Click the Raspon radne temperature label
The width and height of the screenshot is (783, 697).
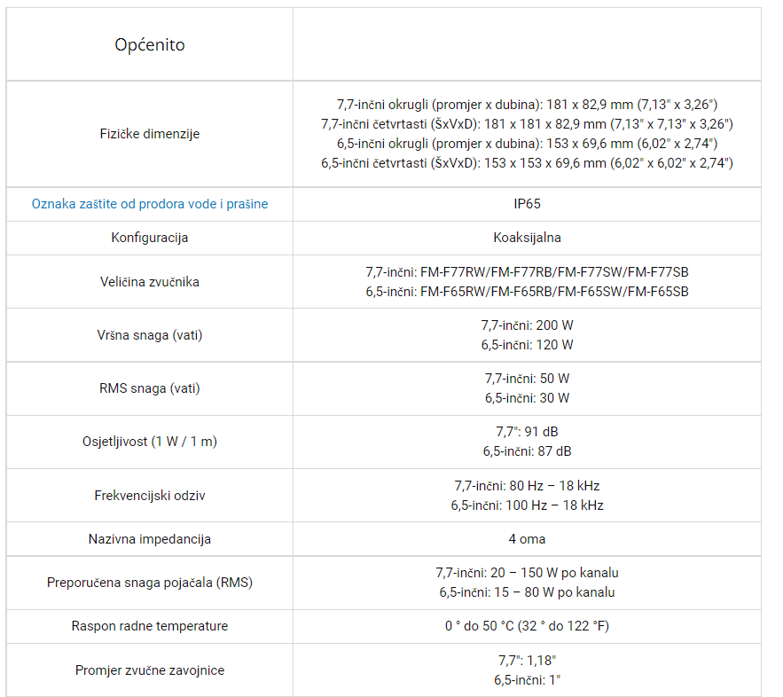click(x=149, y=626)
